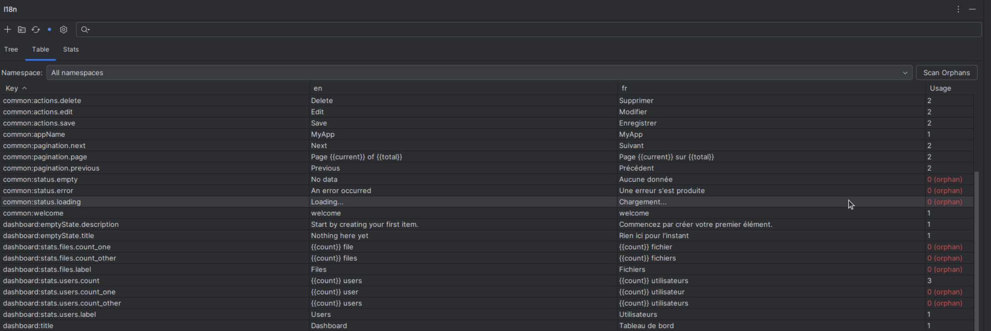Screen dimensions: 991x331
Task: Click the Scan Orphans button
Action: tap(947, 73)
